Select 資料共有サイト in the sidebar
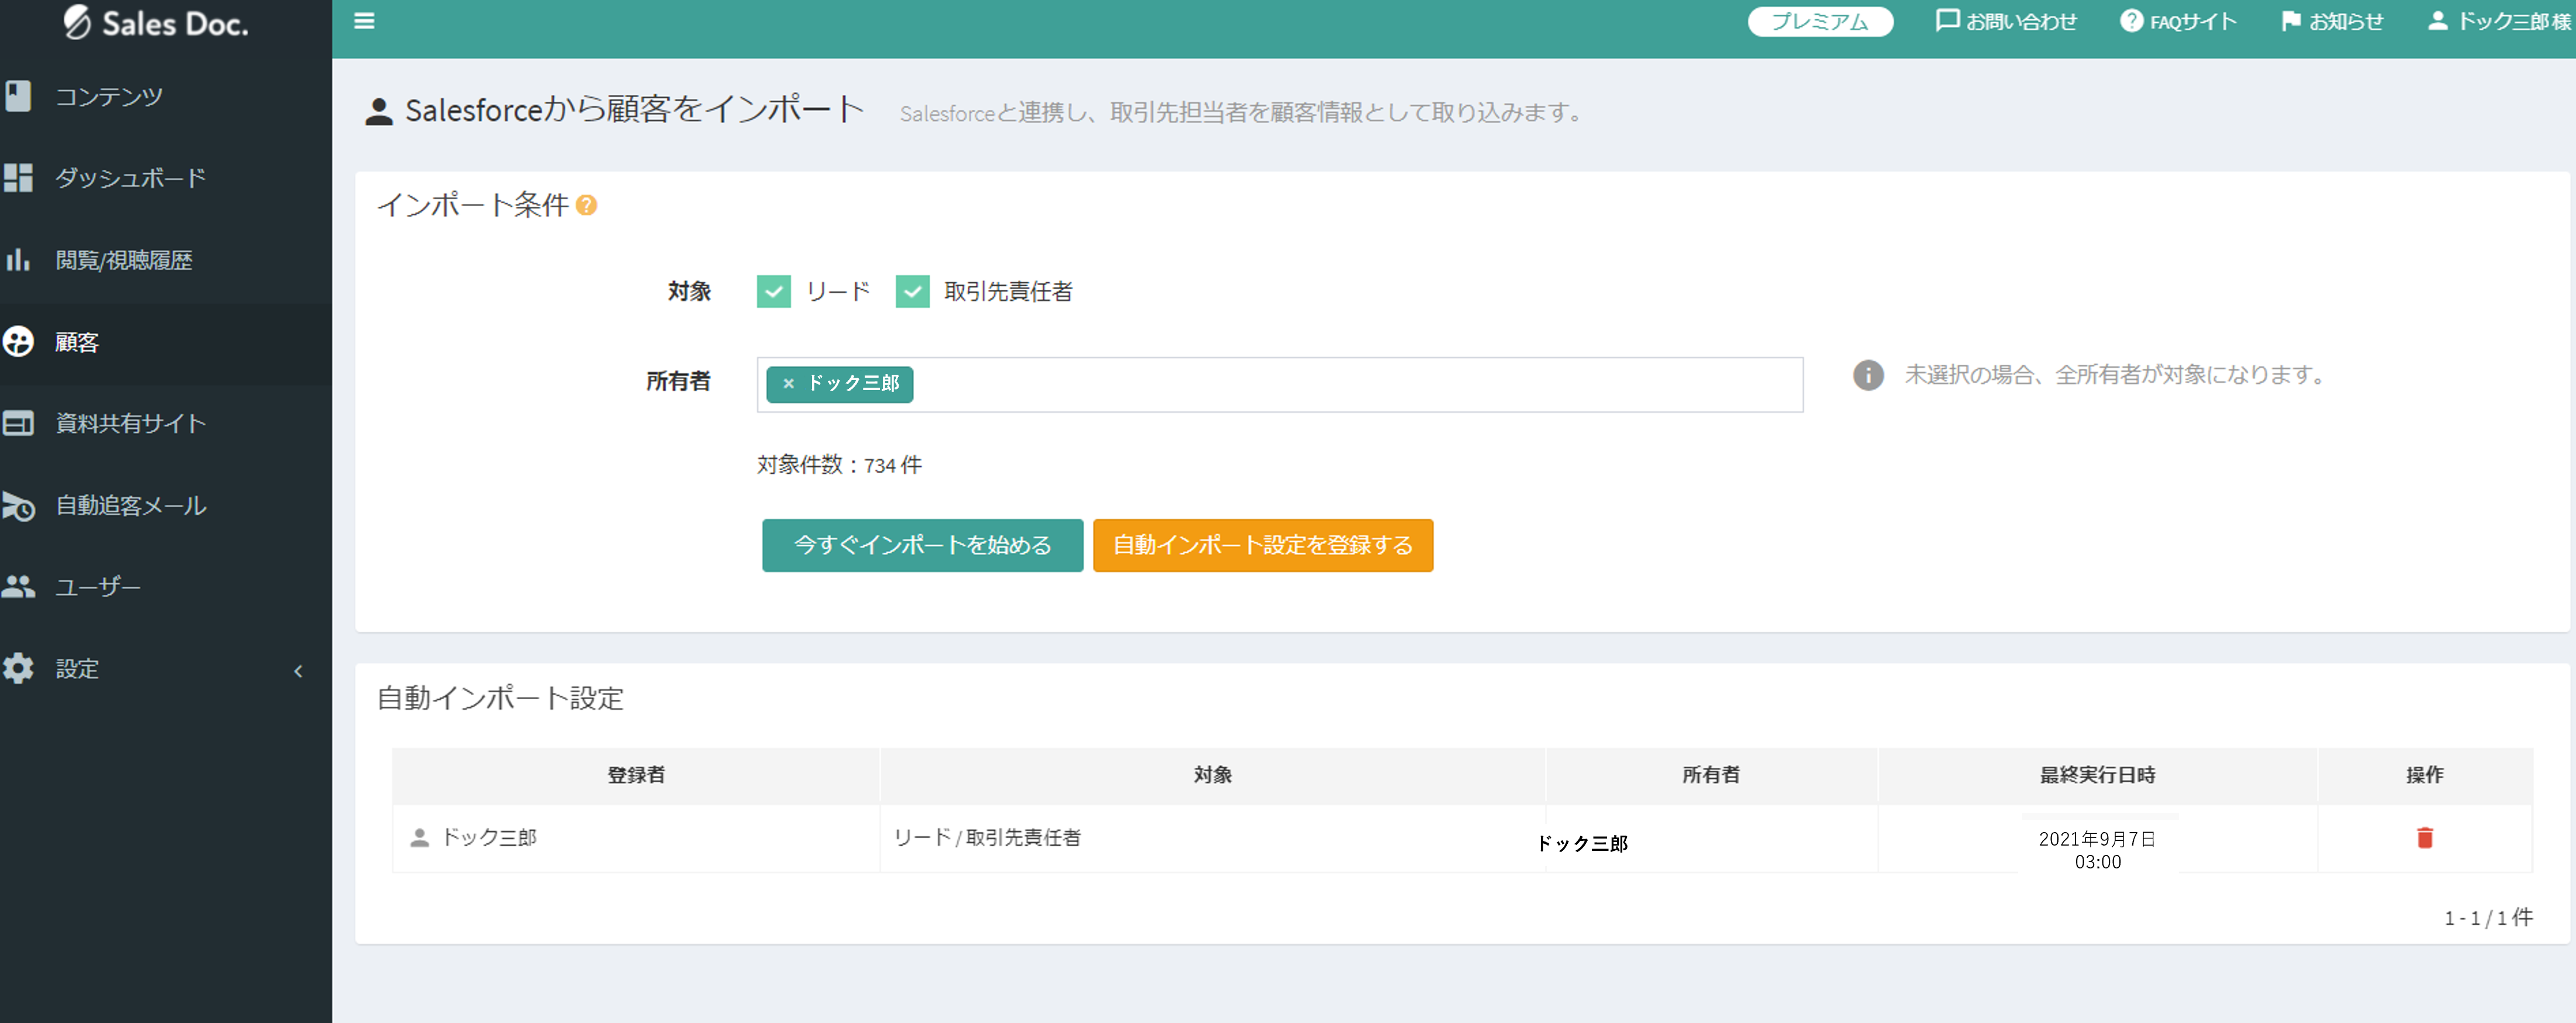 (x=18, y=422)
